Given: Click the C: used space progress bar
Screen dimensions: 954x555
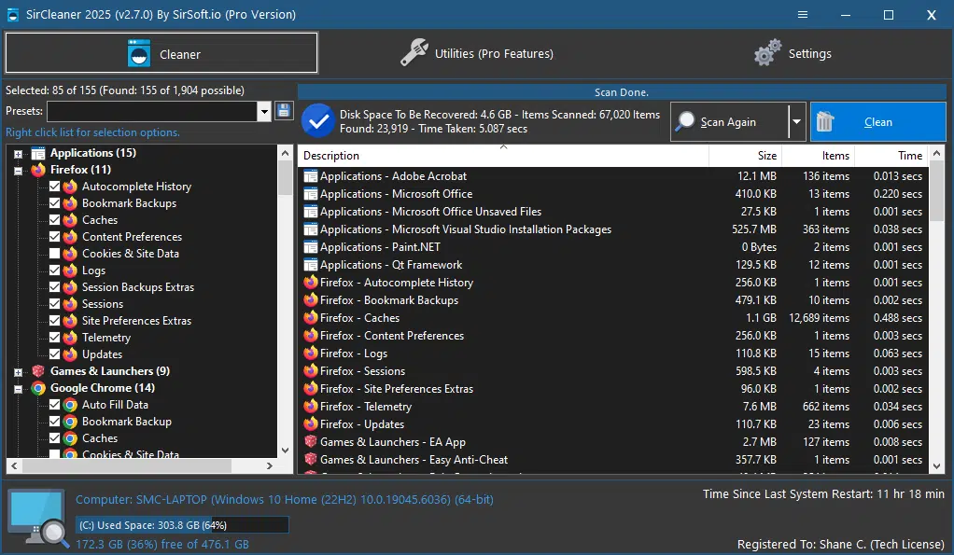Looking at the screenshot, I should [x=182, y=524].
